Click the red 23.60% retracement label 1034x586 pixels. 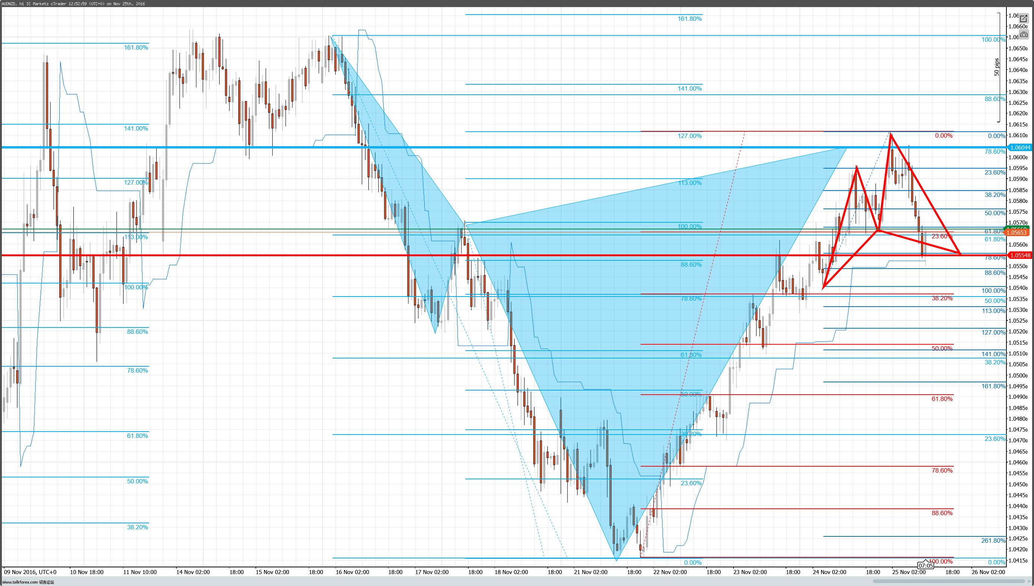coord(942,236)
